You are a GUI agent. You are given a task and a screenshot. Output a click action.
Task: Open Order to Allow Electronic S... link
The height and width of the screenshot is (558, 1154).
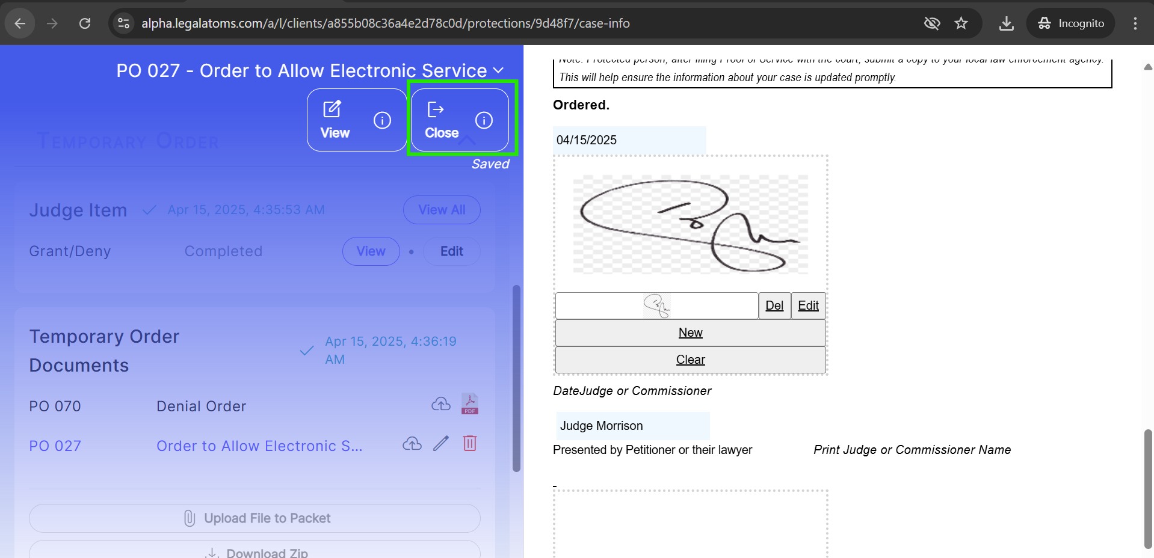pyautogui.click(x=259, y=446)
